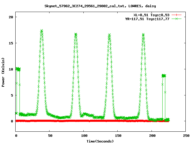This screenshot has width=192, height=144.
Task: Click the red XL legend line sample
Action: [176, 15]
